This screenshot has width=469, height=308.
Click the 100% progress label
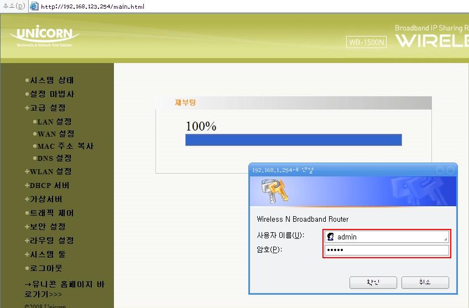(201, 126)
